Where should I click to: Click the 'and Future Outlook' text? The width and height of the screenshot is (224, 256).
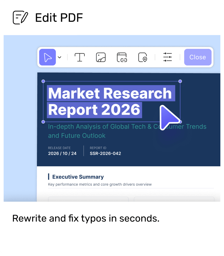(x=77, y=136)
